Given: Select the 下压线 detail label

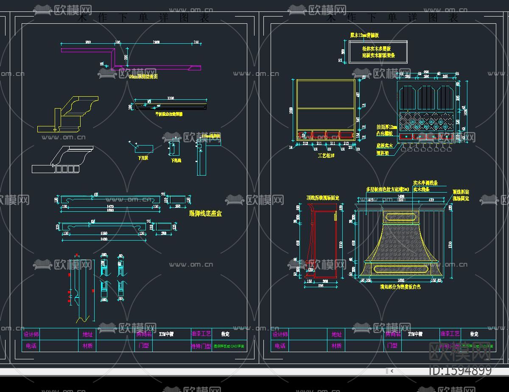Looking at the screenshot, I should point(176,160).
